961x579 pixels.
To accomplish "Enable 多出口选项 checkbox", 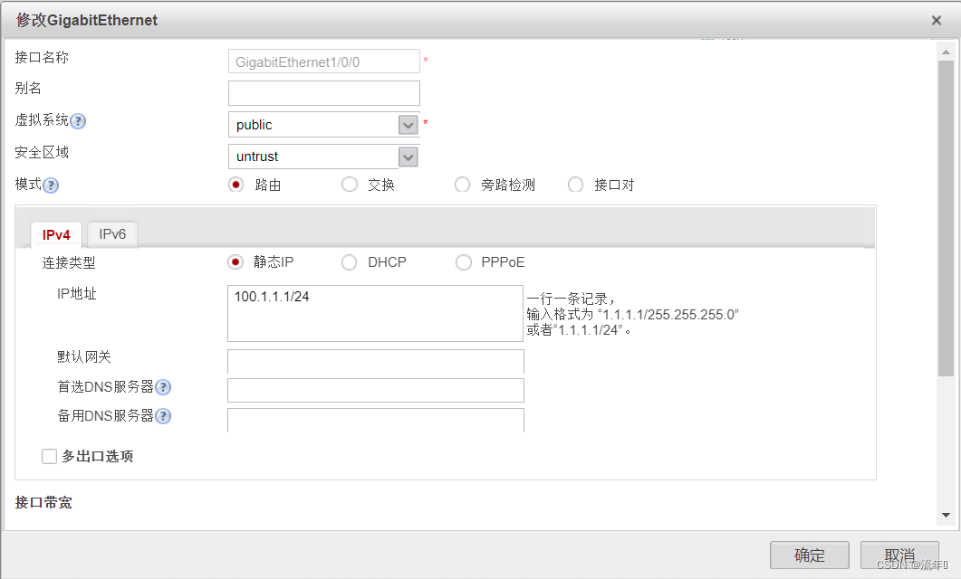I will pyautogui.click(x=49, y=456).
